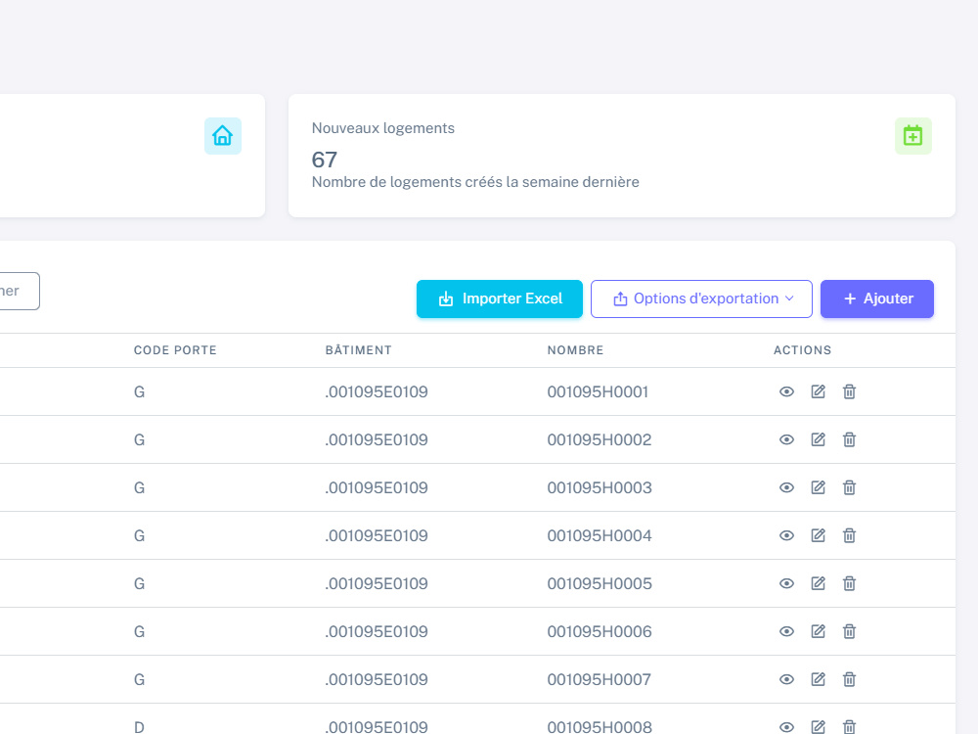The width and height of the screenshot is (978, 734).
Task: Click cell 001095H0003 in Nombre column
Action: (x=600, y=488)
